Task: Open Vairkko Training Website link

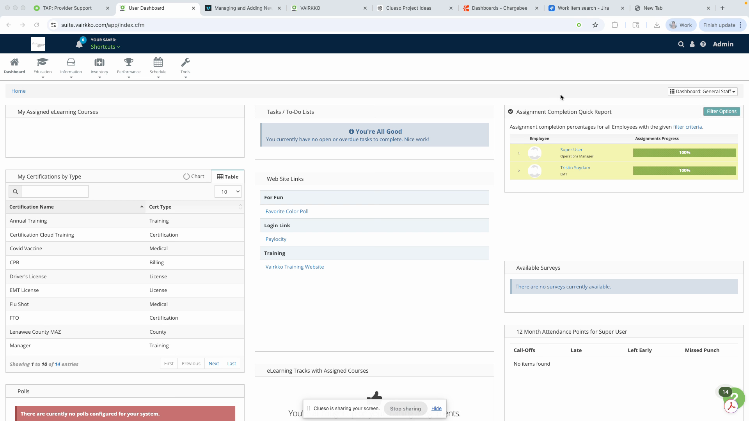Action: [x=295, y=267]
